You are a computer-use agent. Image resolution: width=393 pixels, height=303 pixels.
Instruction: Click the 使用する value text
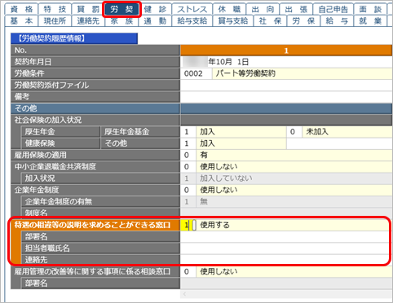tap(214, 225)
